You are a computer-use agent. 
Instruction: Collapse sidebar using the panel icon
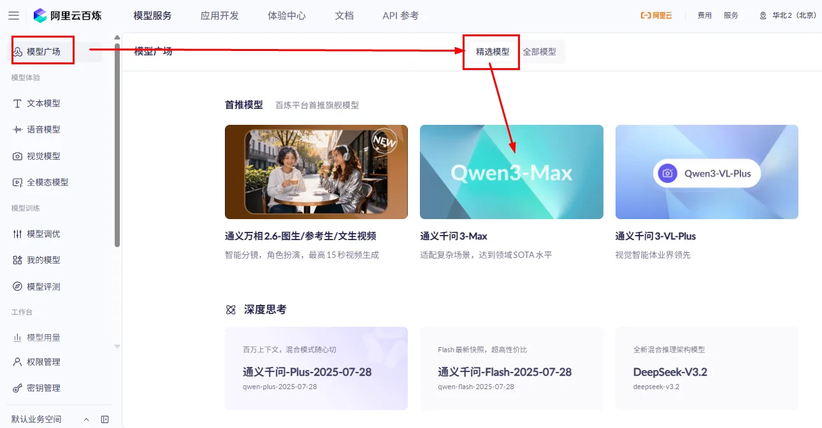coord(105,419)
